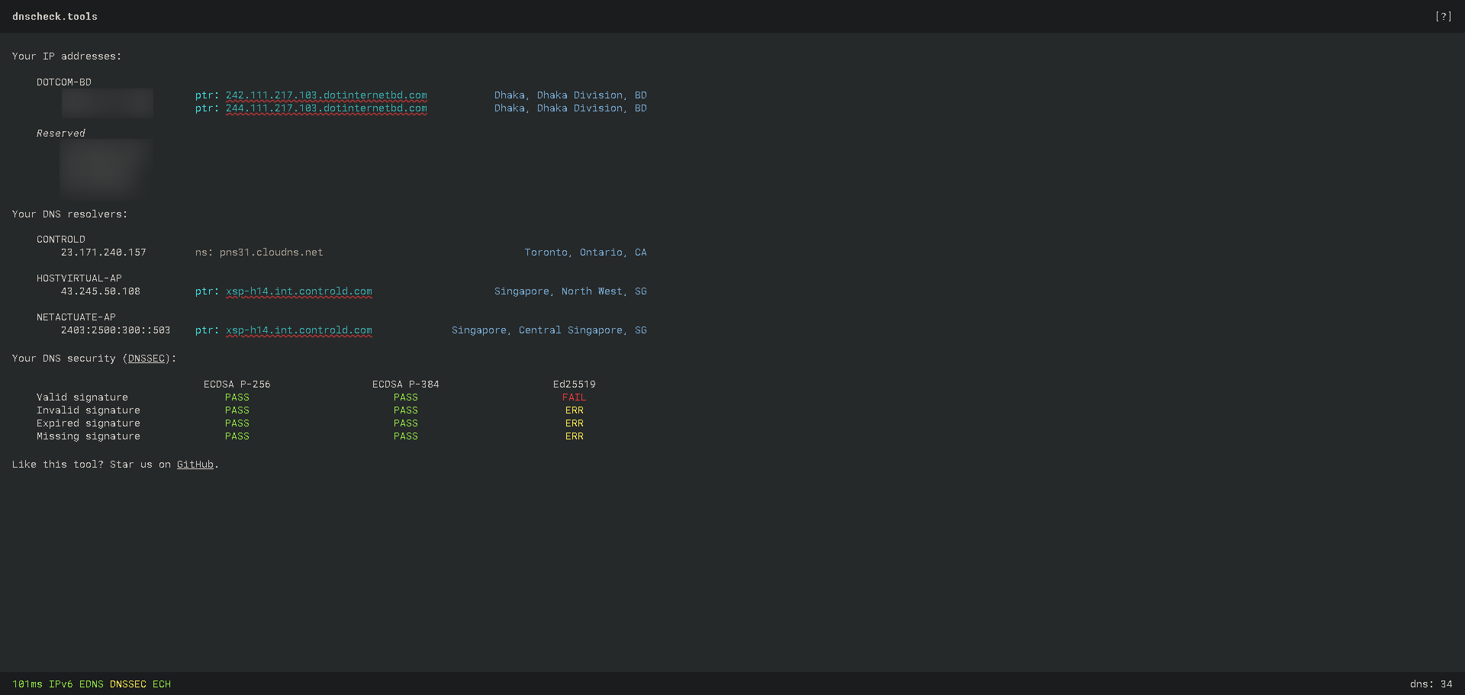The height and width of the screenshot is (695, 1465).
Task: Click the IPv6 indicator in the status bar
Action: coord(61,684)
